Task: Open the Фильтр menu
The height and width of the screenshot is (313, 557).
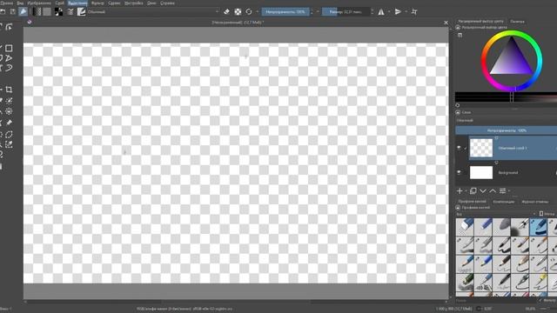Action: [x=97, y=3]
